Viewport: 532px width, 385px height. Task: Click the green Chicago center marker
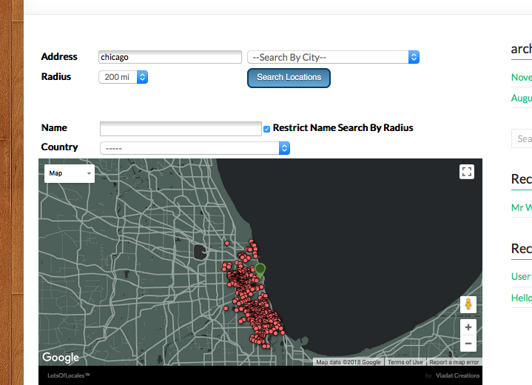tap(260, 270)
